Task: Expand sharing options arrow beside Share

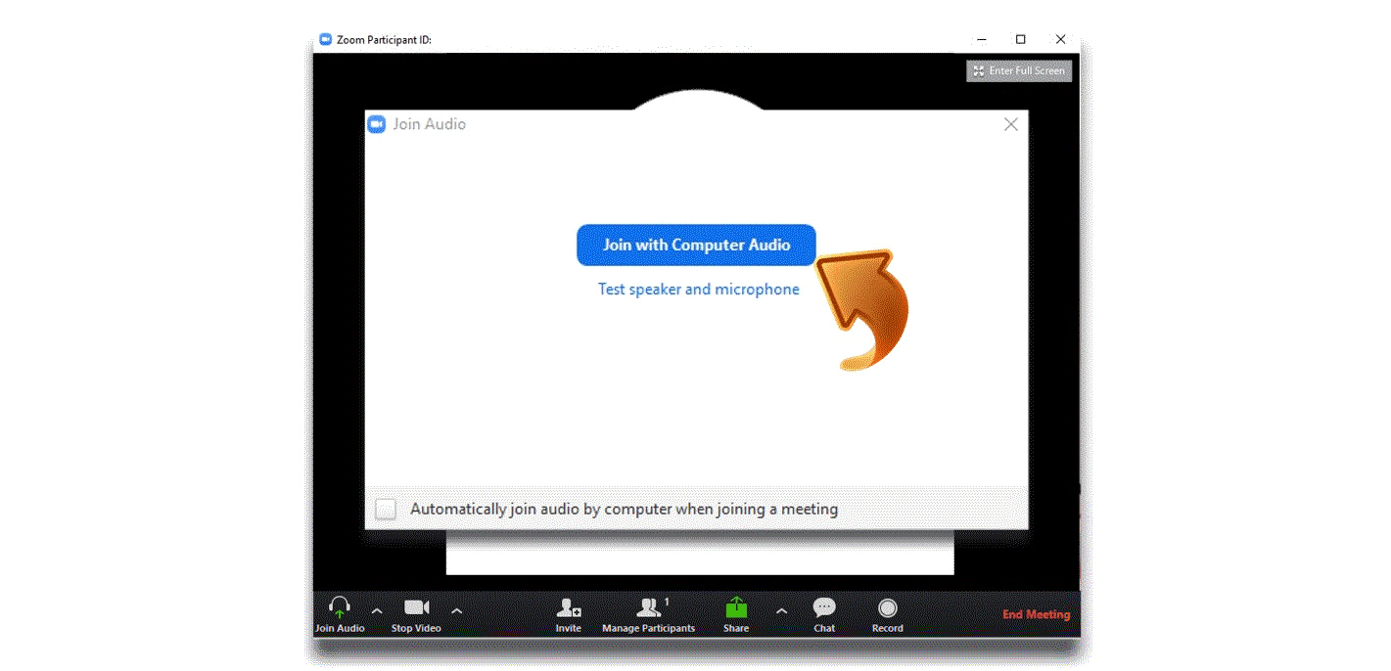Action: point(781,611)
